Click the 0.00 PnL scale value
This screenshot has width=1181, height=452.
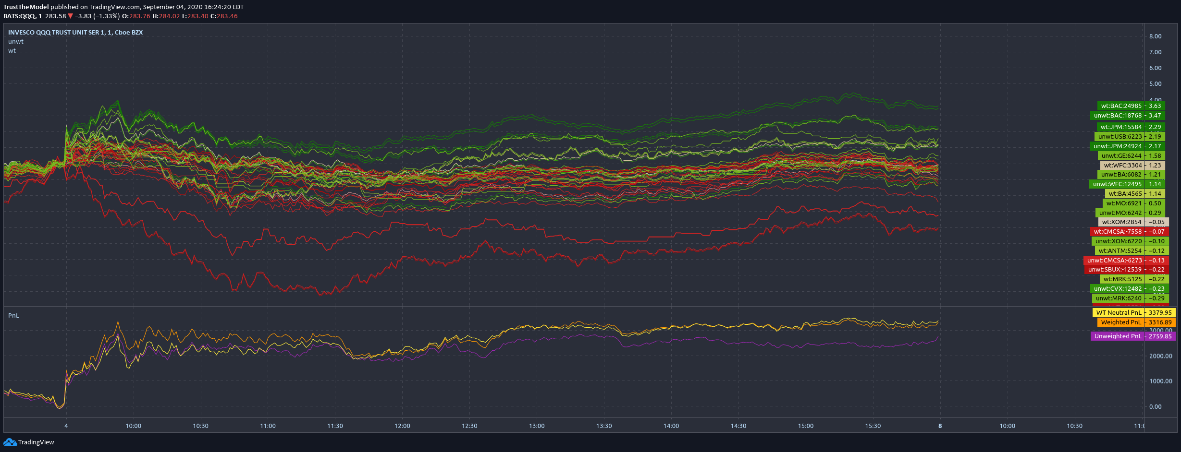click(1156, 407)
